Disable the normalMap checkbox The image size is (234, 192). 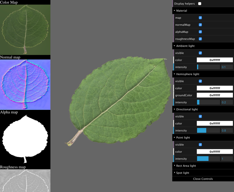(200, 25)
